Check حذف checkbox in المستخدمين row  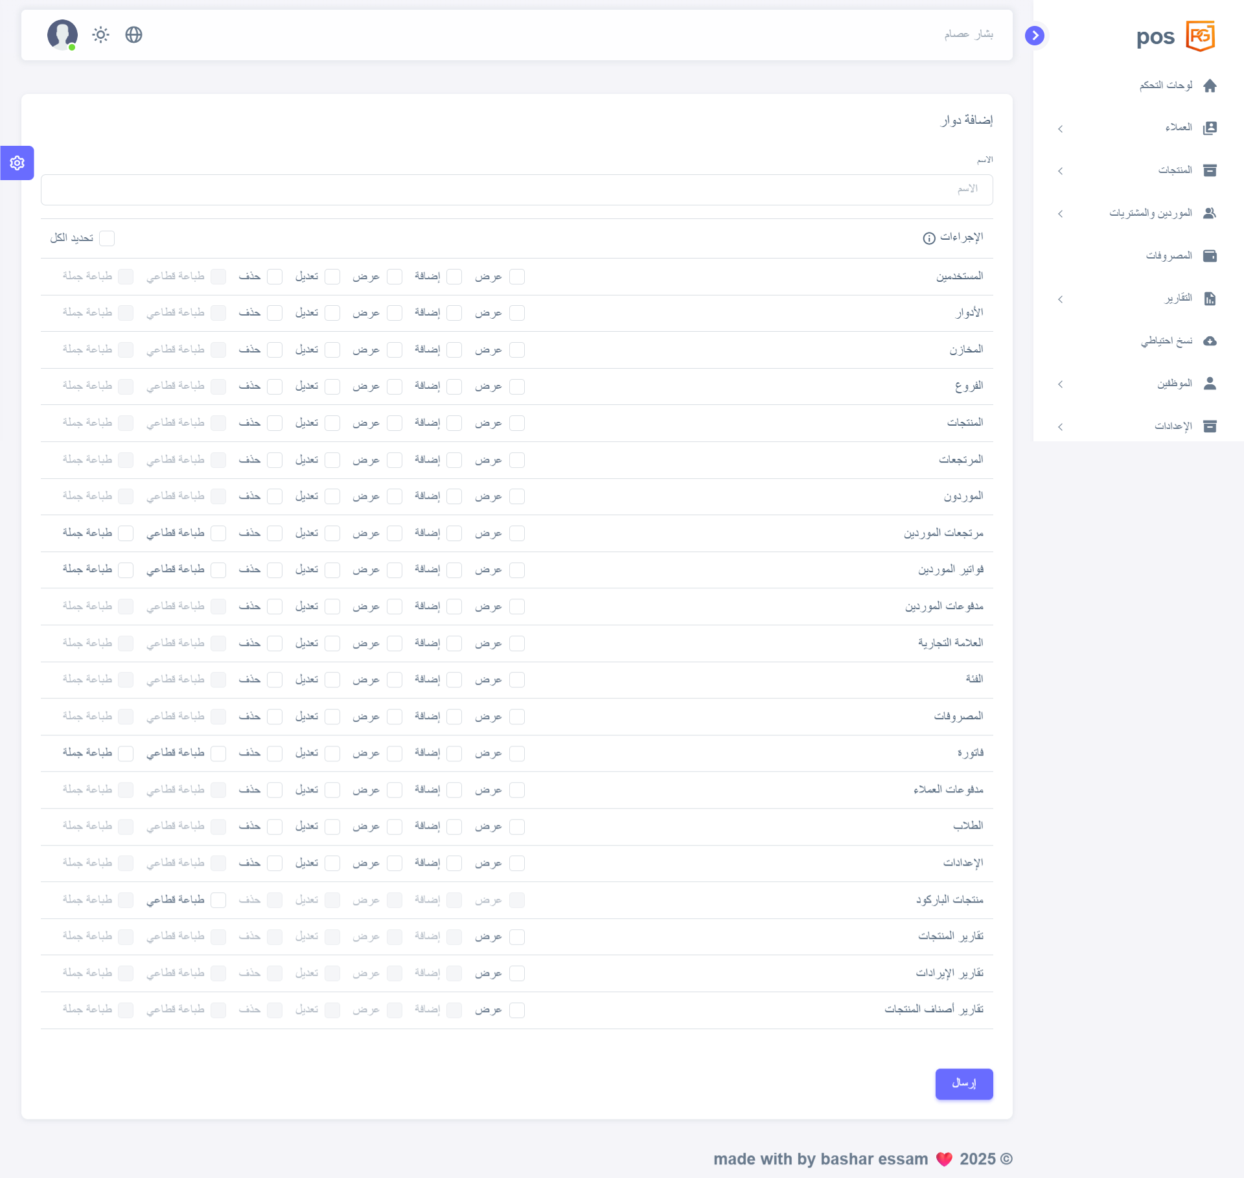(275, 277)
